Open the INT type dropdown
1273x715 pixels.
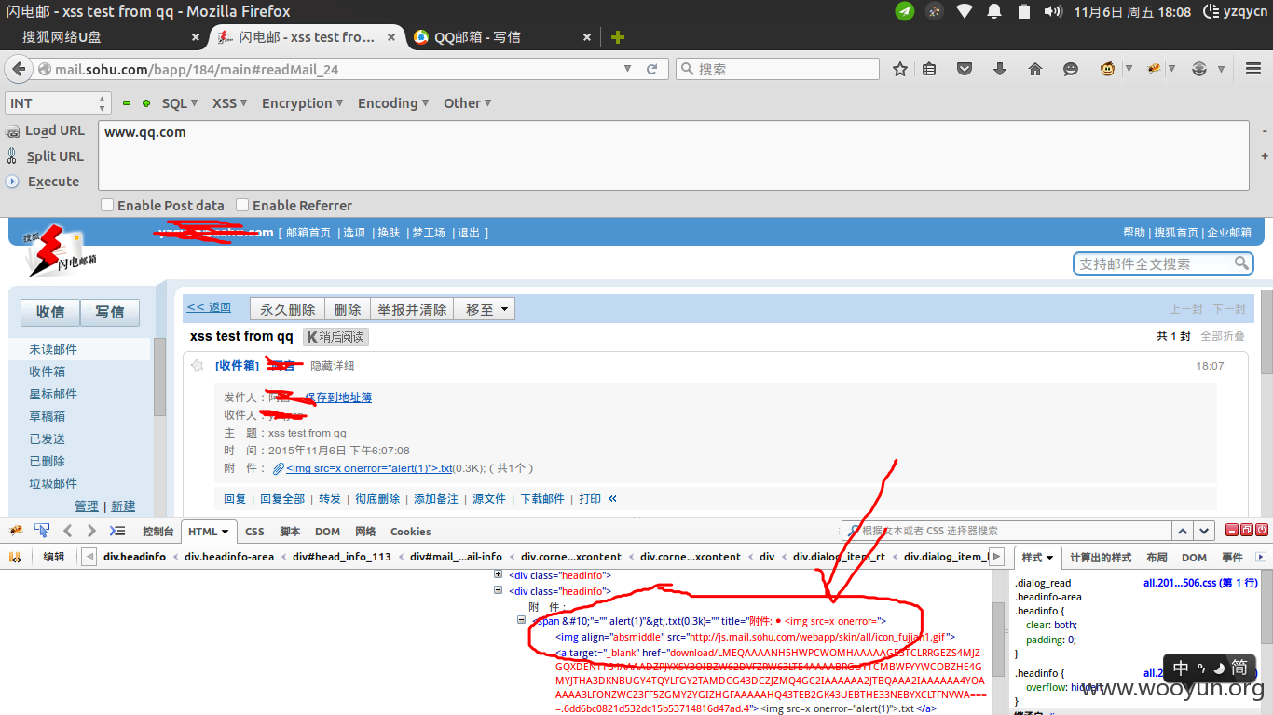58,103
